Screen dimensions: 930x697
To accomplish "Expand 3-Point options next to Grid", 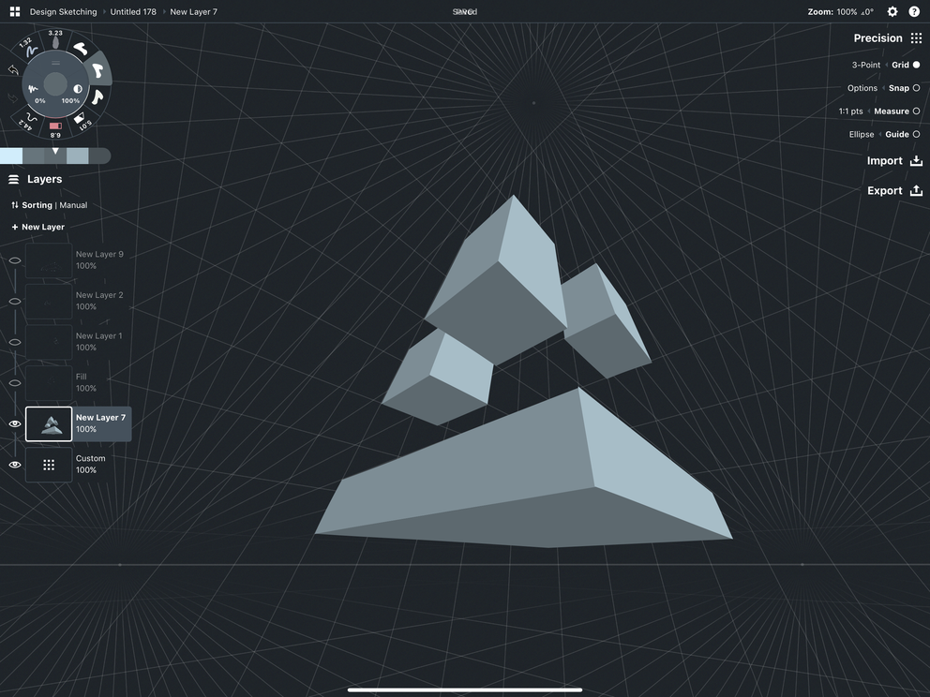I will [x=886, y=64].
